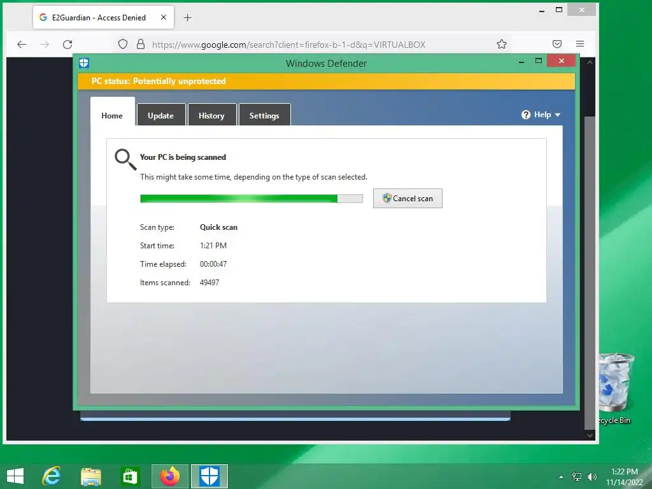This screenshot has height=489, width=652.
Task: Open a new Firefox tab
Action: pyautogui.click(x=188, y=17)
